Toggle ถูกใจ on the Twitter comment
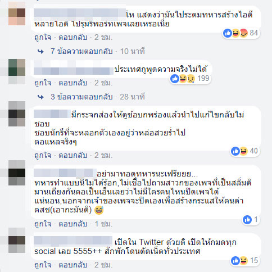 click(x=43, y=265)
